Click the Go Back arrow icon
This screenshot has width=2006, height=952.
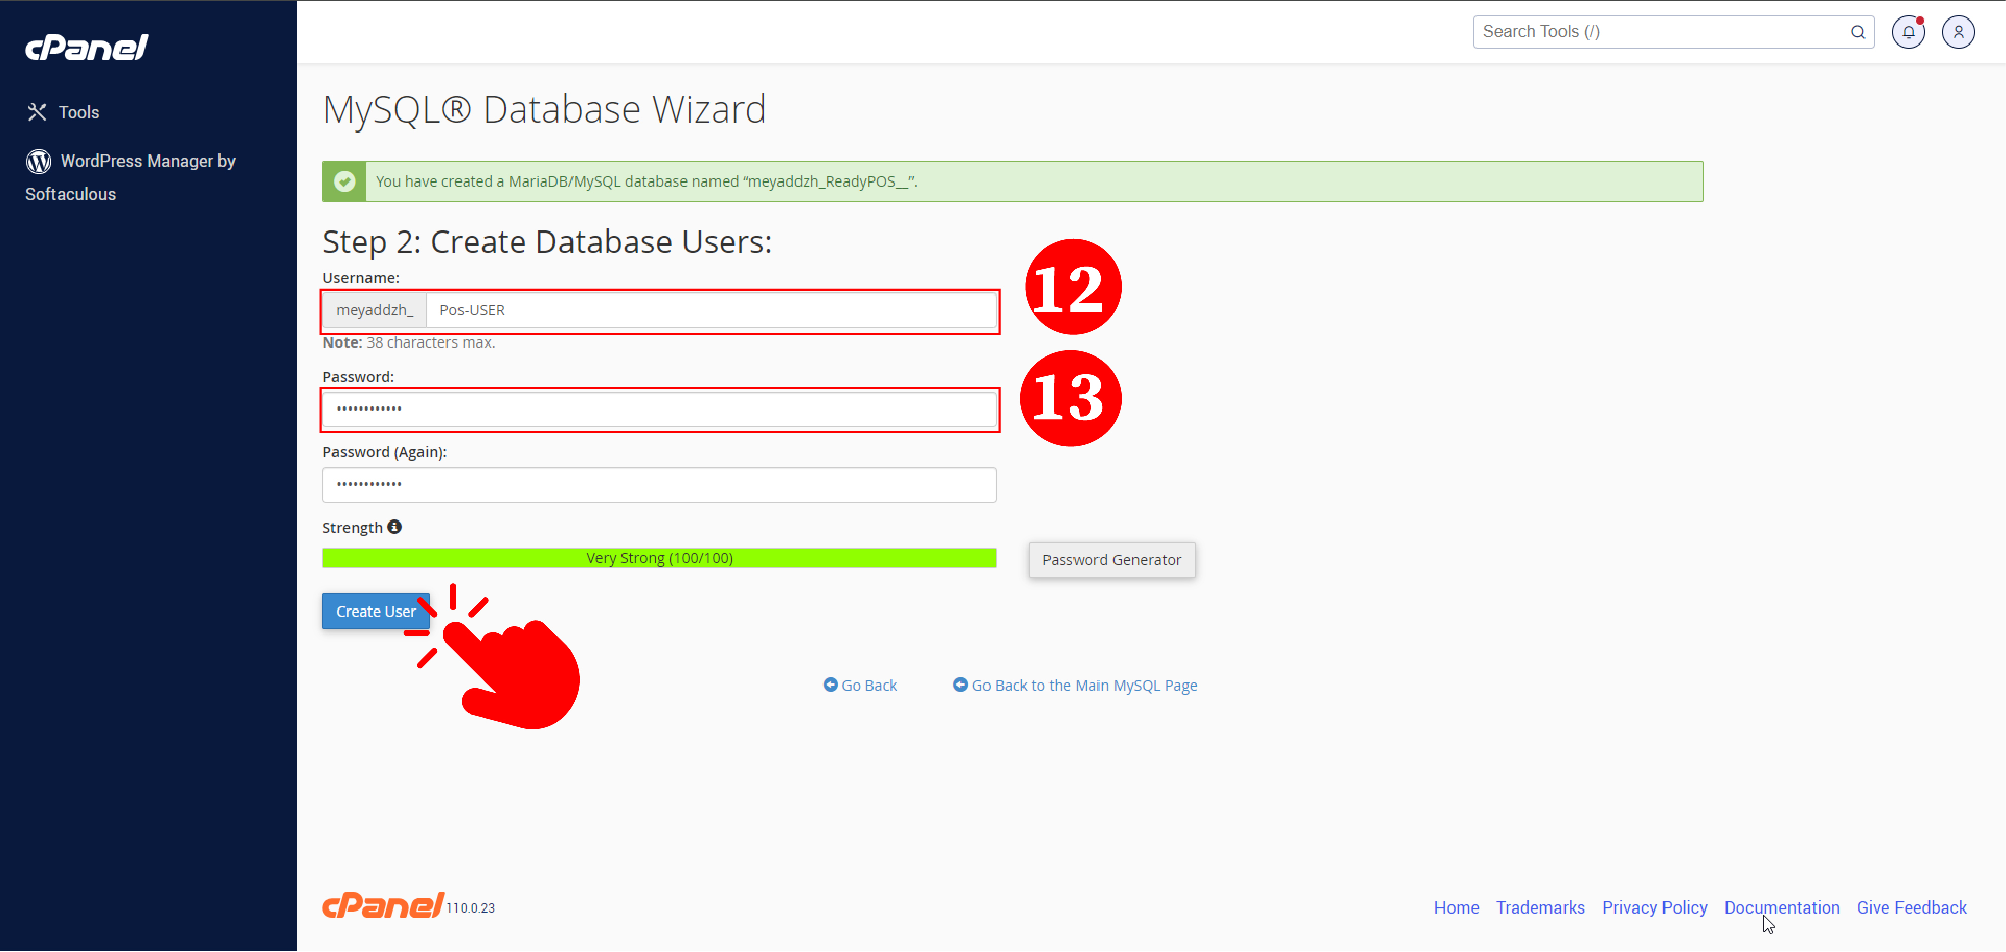(x=831, y=684)
